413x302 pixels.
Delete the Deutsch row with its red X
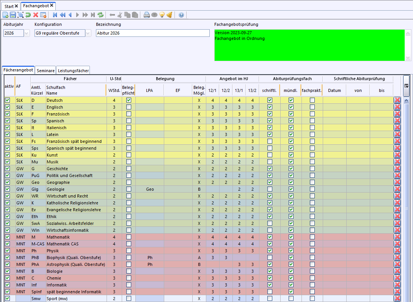tap(397, 100)
